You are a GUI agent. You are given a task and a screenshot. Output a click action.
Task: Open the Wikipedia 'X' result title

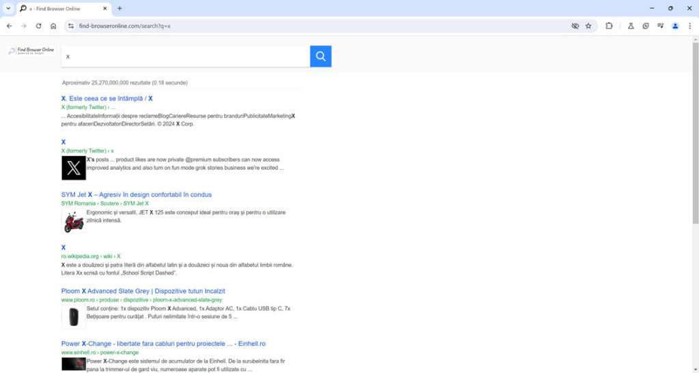[x=63, y=248]
